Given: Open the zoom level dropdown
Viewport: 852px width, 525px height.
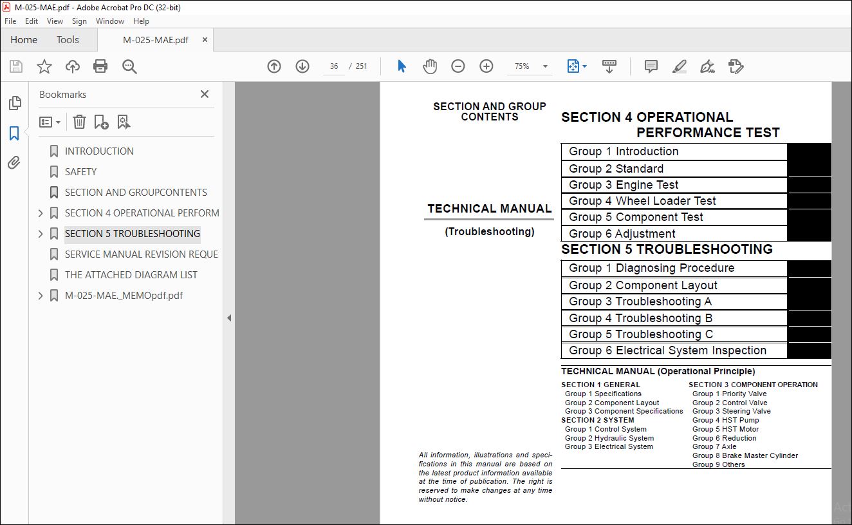Looking at the screenshot, I should 546,66.
